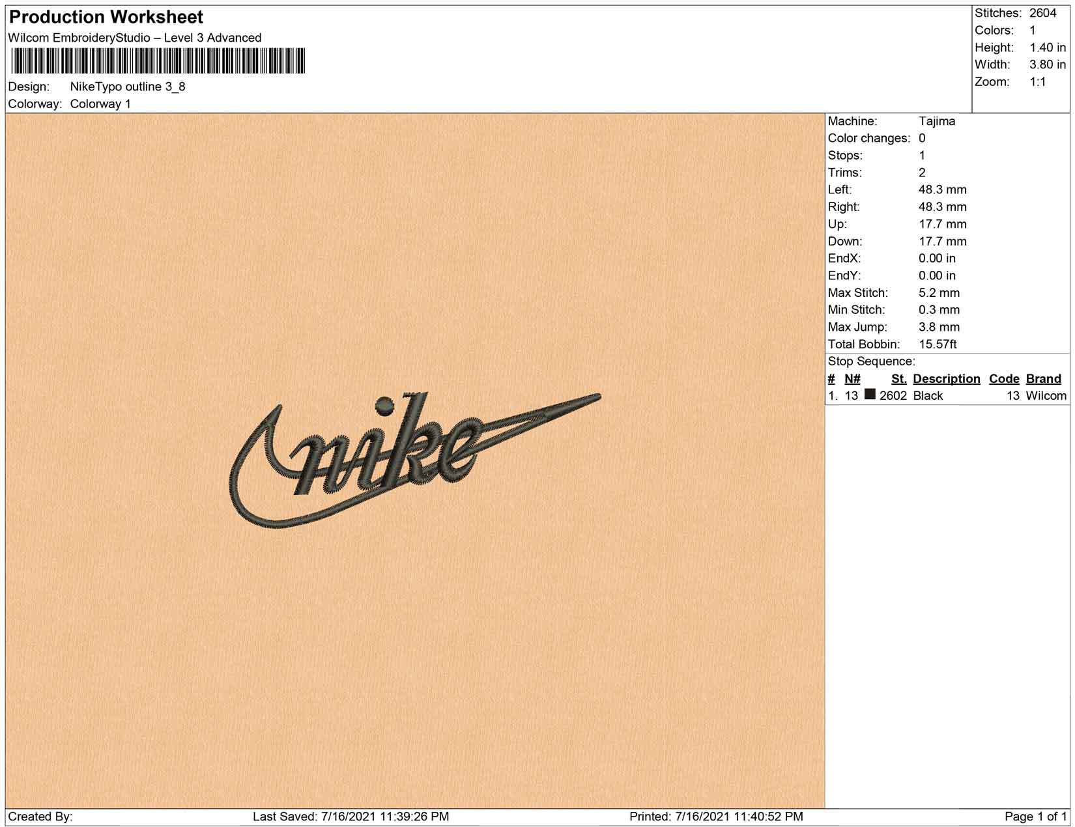
Task: Click the Max Stitch label
Action: (x=857, y=293)
